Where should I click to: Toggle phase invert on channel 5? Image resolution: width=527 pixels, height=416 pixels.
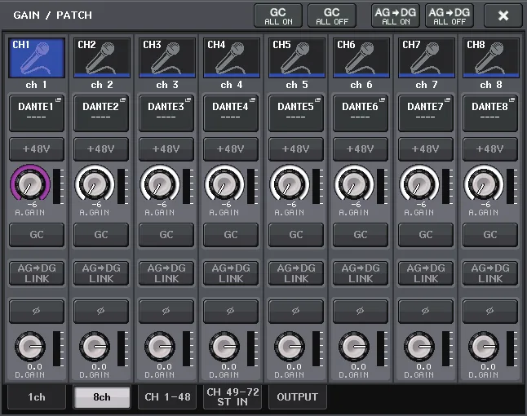click(296, 312)
